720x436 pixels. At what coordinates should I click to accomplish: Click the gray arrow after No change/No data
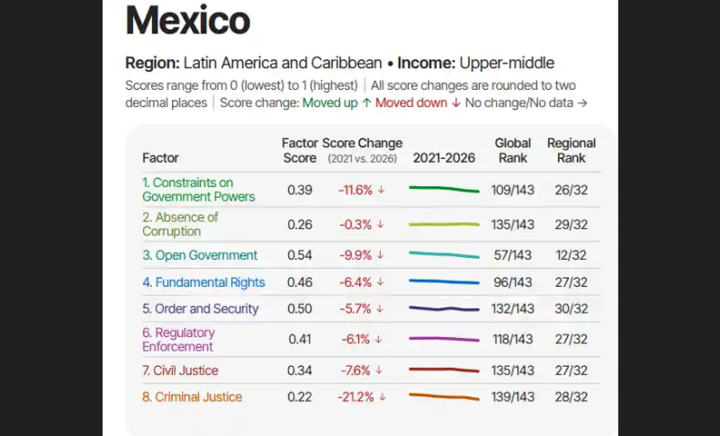click(582, 102)
